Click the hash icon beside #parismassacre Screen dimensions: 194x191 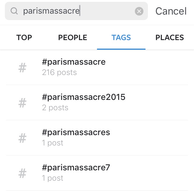pyautogui.click(x=22, y=68)
